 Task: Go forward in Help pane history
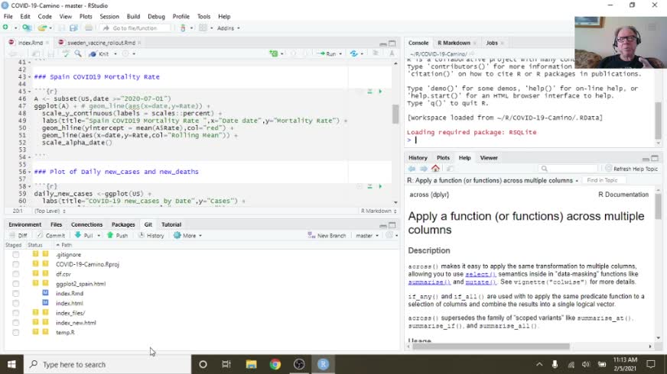423,169
